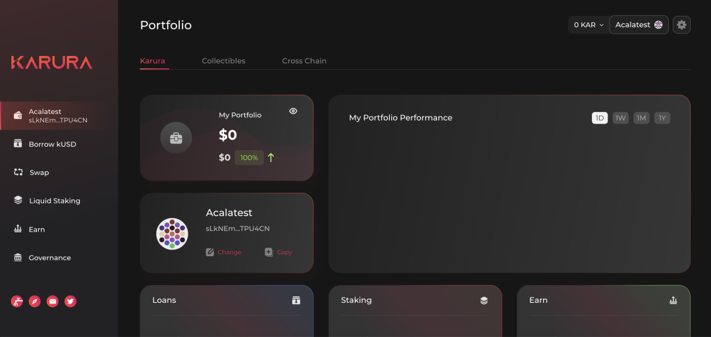Select the 1D performance range

(599, 118)
